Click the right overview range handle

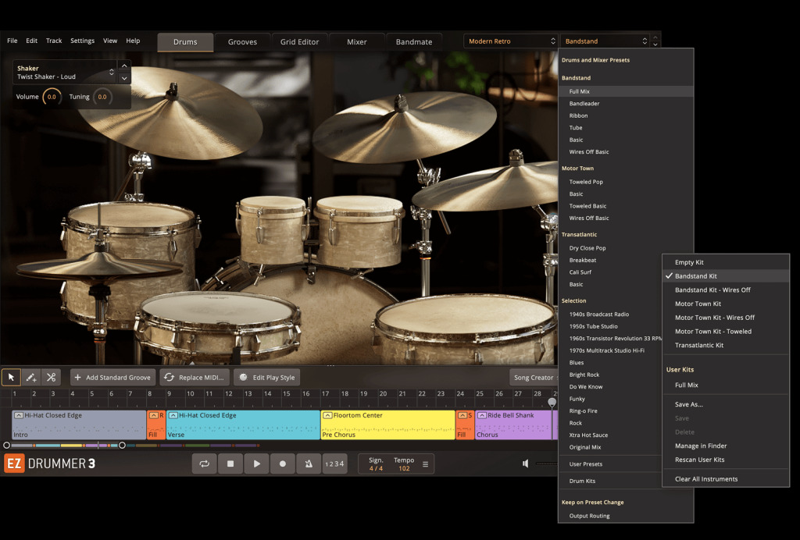pos(122,446)
